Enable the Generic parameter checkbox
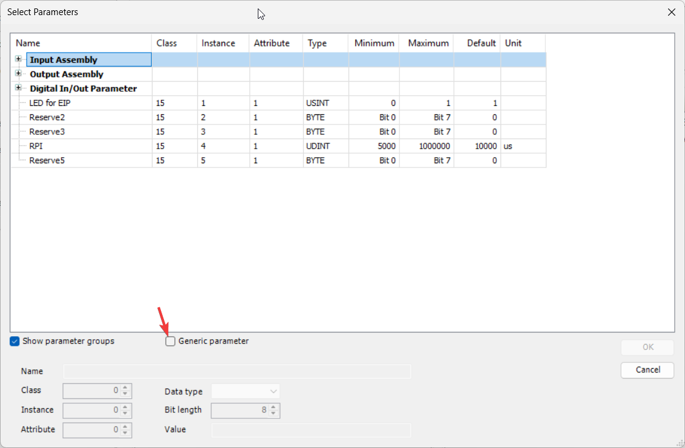Viewport: 685px width, 448px height. point(171,342)
